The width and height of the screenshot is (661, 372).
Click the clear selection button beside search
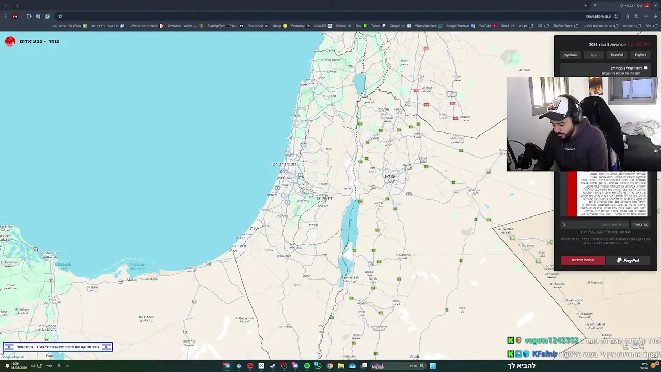641,225
